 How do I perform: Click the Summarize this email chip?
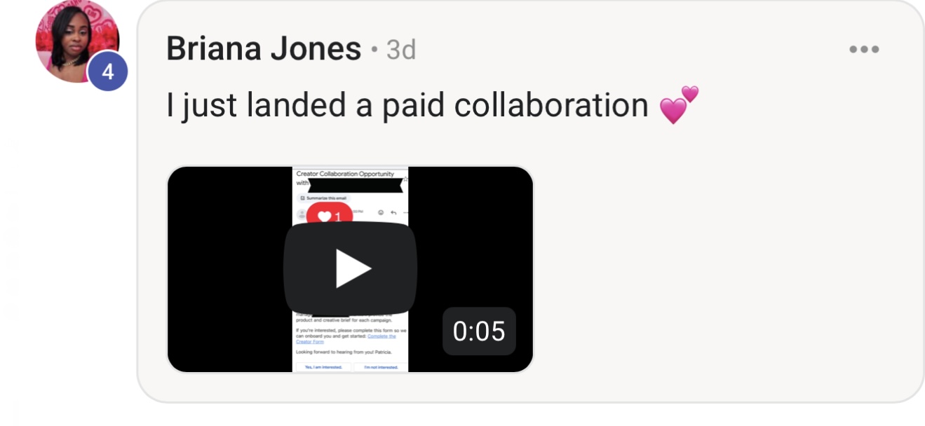(323, 198)
